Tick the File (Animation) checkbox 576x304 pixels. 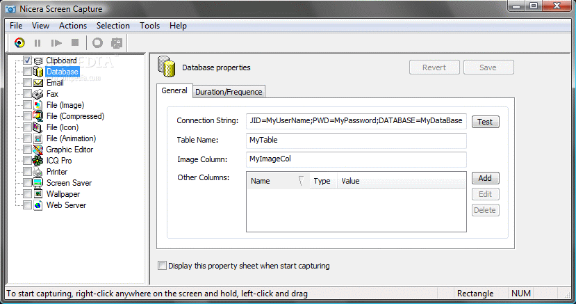(x=28, y=138)
